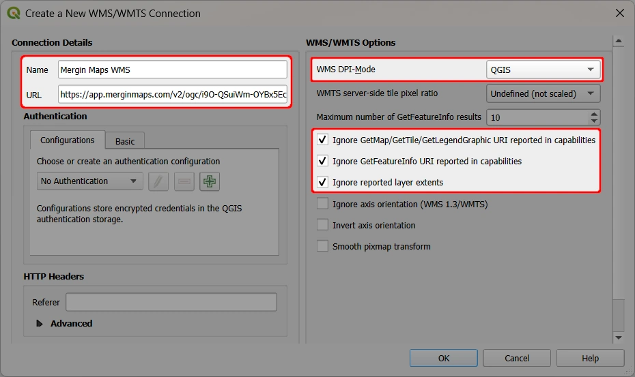The image size is (635, 377).
Task: Enable Ignore axis orientation (WMS 1.3/WMTS)
Action: pyautogui.click(x=322, y=203)
